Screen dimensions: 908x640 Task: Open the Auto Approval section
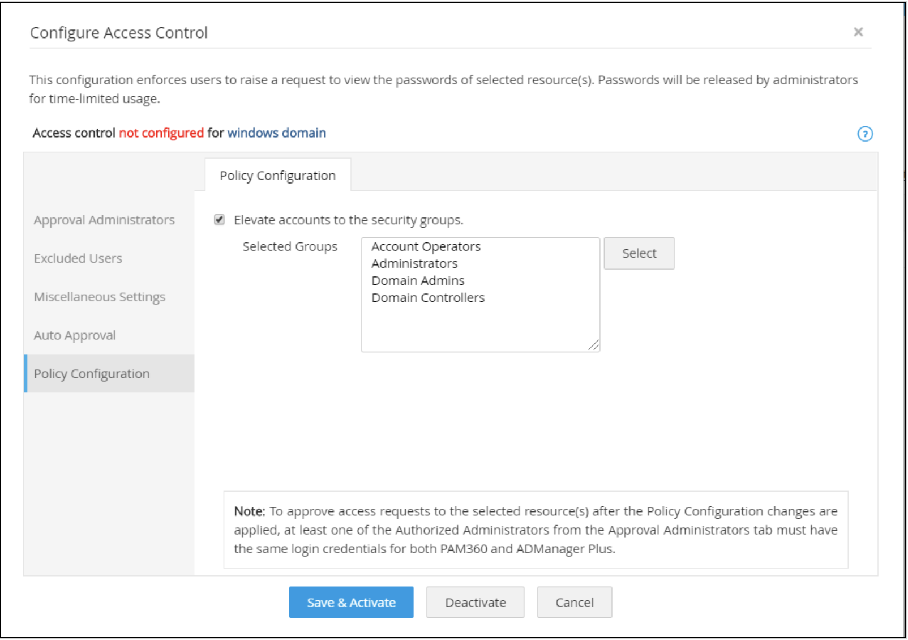[x=75, y=335]
